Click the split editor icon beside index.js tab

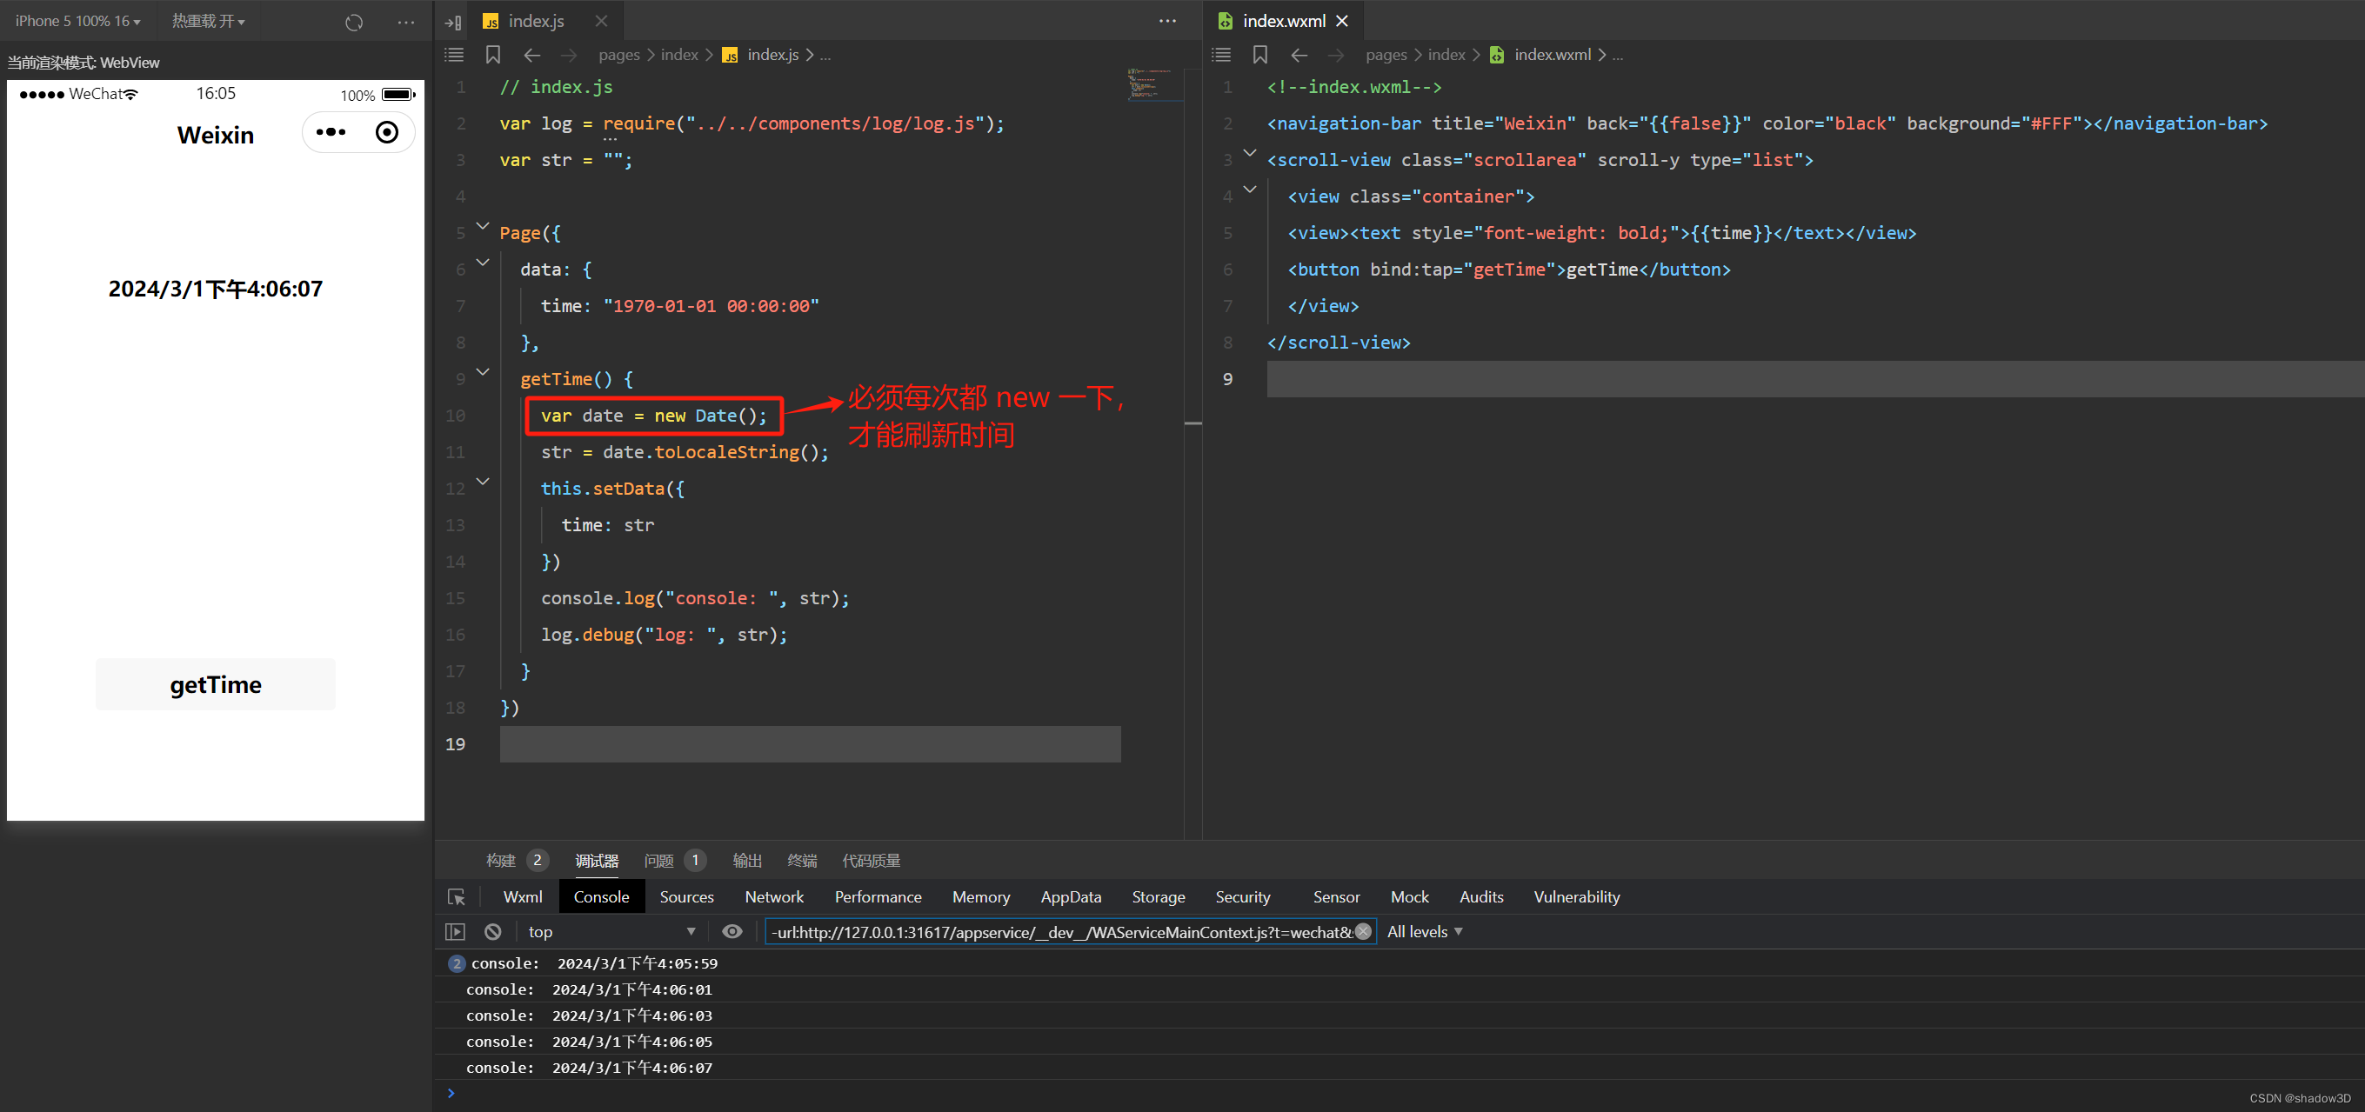point(453,22)
